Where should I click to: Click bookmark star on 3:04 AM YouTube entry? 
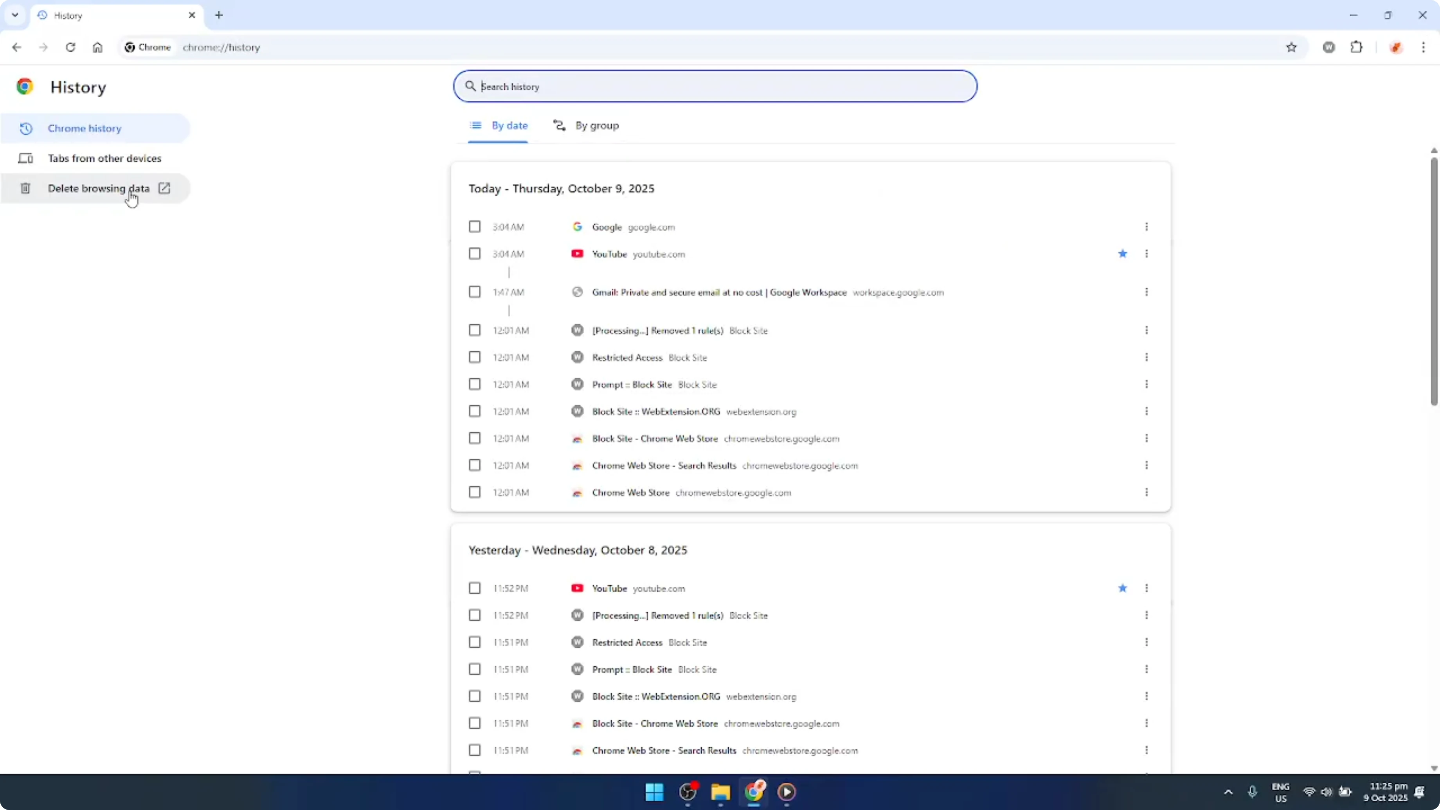[x=1123, y=254]
